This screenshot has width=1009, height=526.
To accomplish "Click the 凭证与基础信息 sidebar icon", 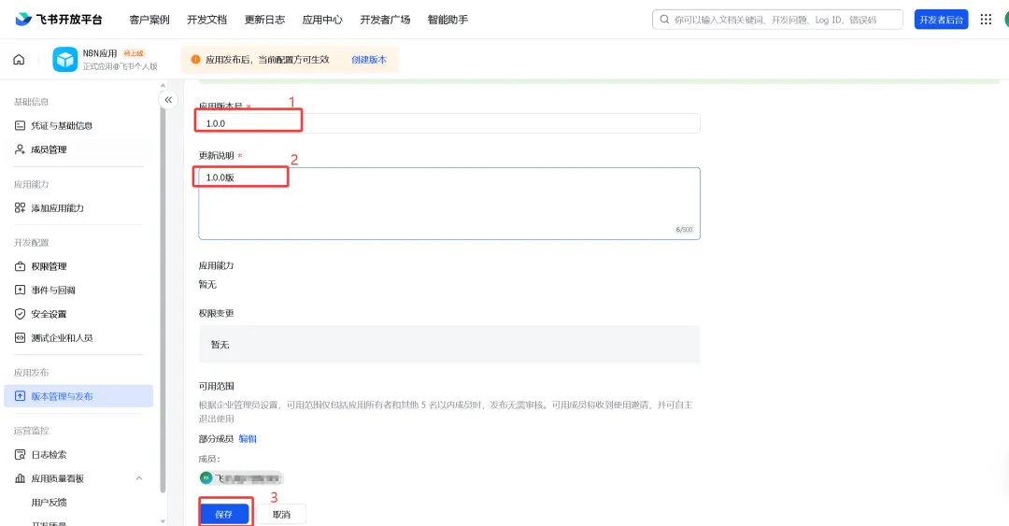I will click(20, 125).
